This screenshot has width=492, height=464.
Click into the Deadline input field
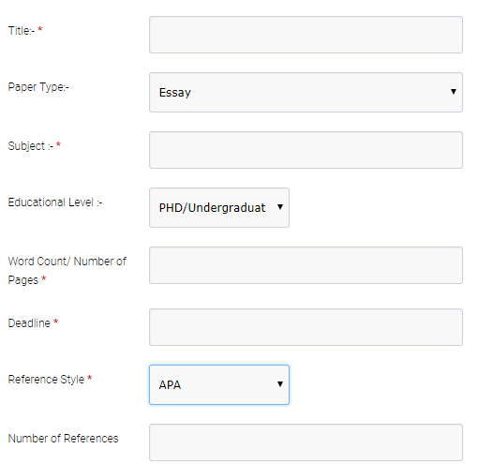click(x=306, y=327)
